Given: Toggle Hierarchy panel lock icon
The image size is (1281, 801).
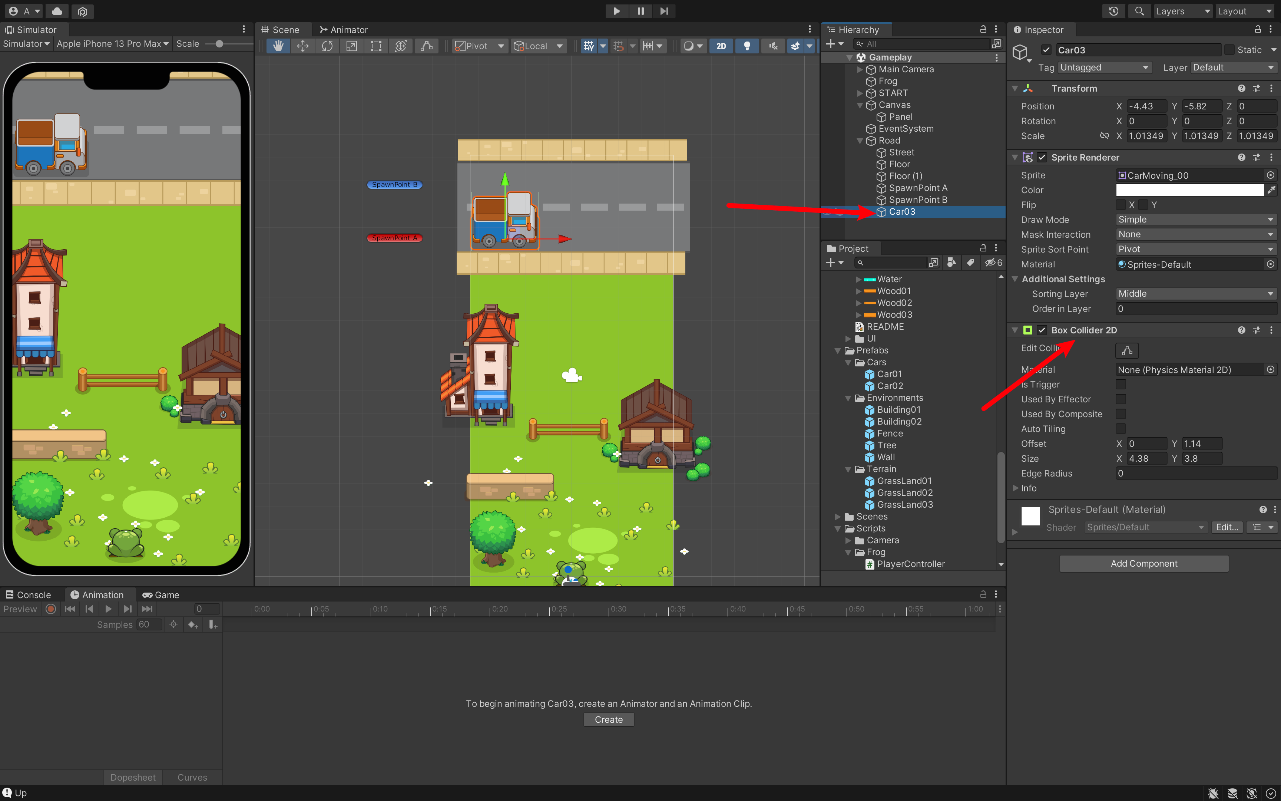Looking at the screenshot, I should (x=983, y=29).
